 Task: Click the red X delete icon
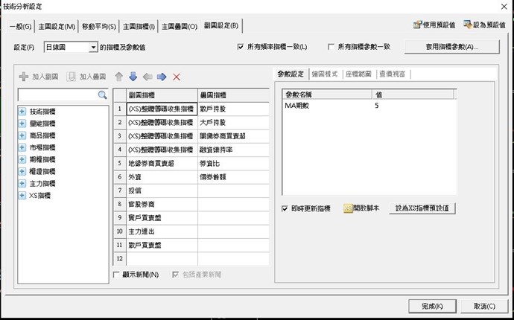pyautogui.click(x=177, y=77)
